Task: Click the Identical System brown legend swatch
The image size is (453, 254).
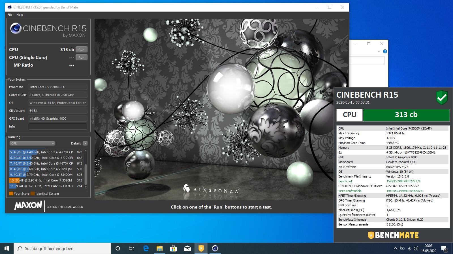Action: (33, 194)
